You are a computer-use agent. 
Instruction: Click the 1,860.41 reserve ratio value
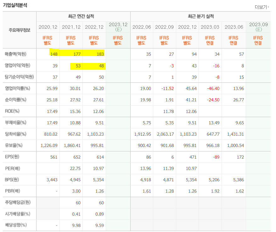[72, 145]
